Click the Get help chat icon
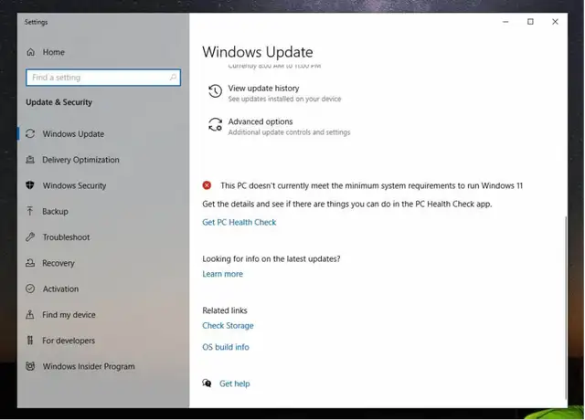The height and width of the screenshot is (420, 585). coord(207,383)
